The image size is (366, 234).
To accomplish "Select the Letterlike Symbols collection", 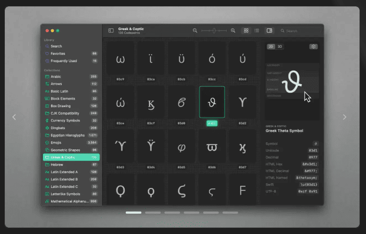I will coord(71,194).
